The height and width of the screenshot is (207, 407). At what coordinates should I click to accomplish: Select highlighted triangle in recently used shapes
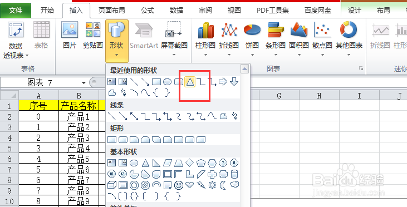[190, 82]
